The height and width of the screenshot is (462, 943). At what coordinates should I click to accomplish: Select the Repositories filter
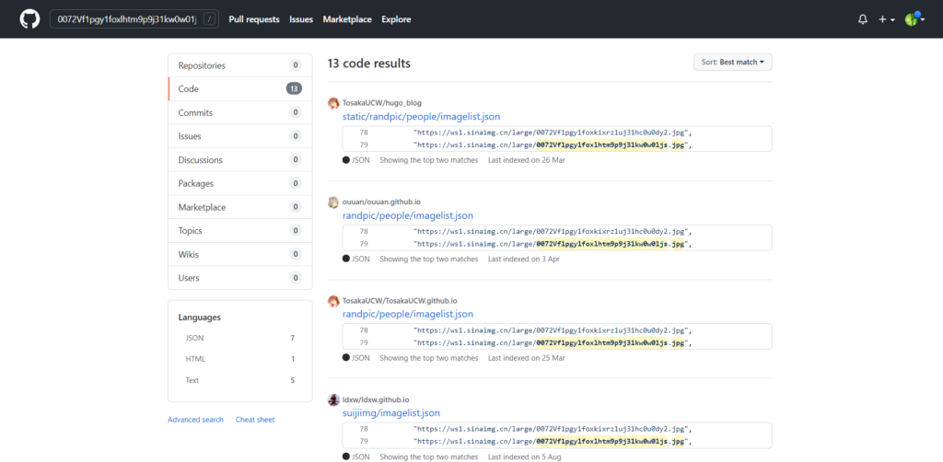(x=240, y=65)
